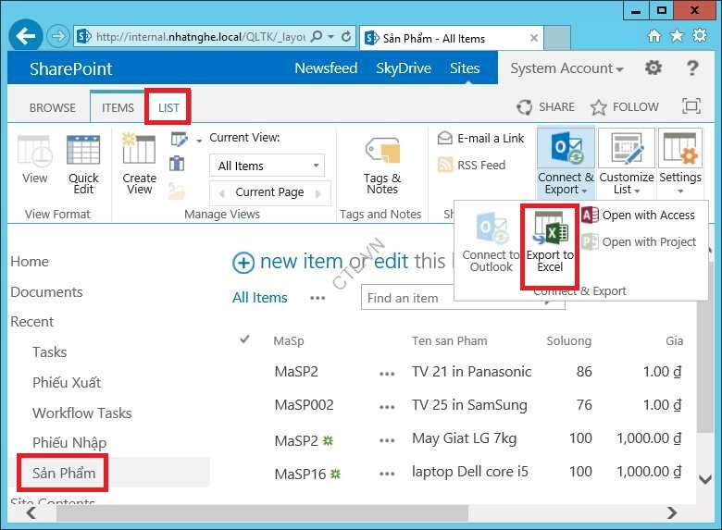Open browser home icon
The width and height of the screenshot is (722, 530).
point(654,36)
